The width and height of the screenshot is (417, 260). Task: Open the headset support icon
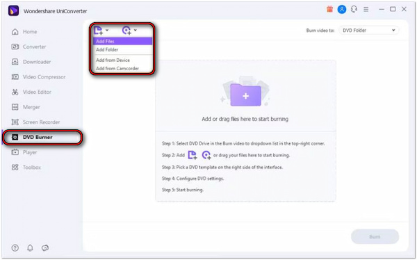pos(354,9)
